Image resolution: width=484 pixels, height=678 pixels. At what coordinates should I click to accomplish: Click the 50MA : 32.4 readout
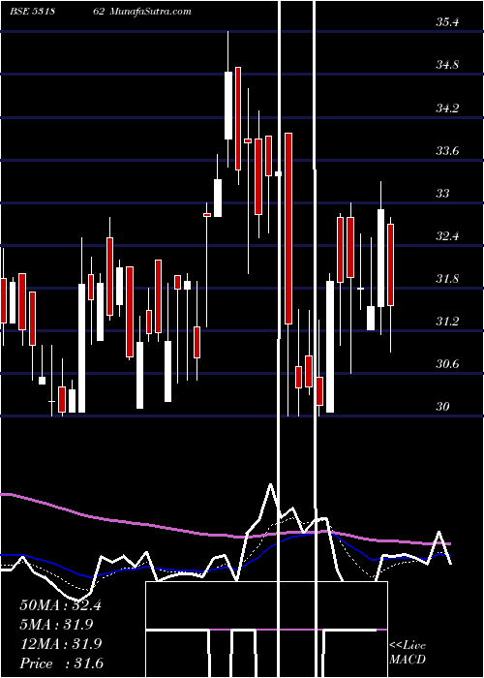pos(60,605)
